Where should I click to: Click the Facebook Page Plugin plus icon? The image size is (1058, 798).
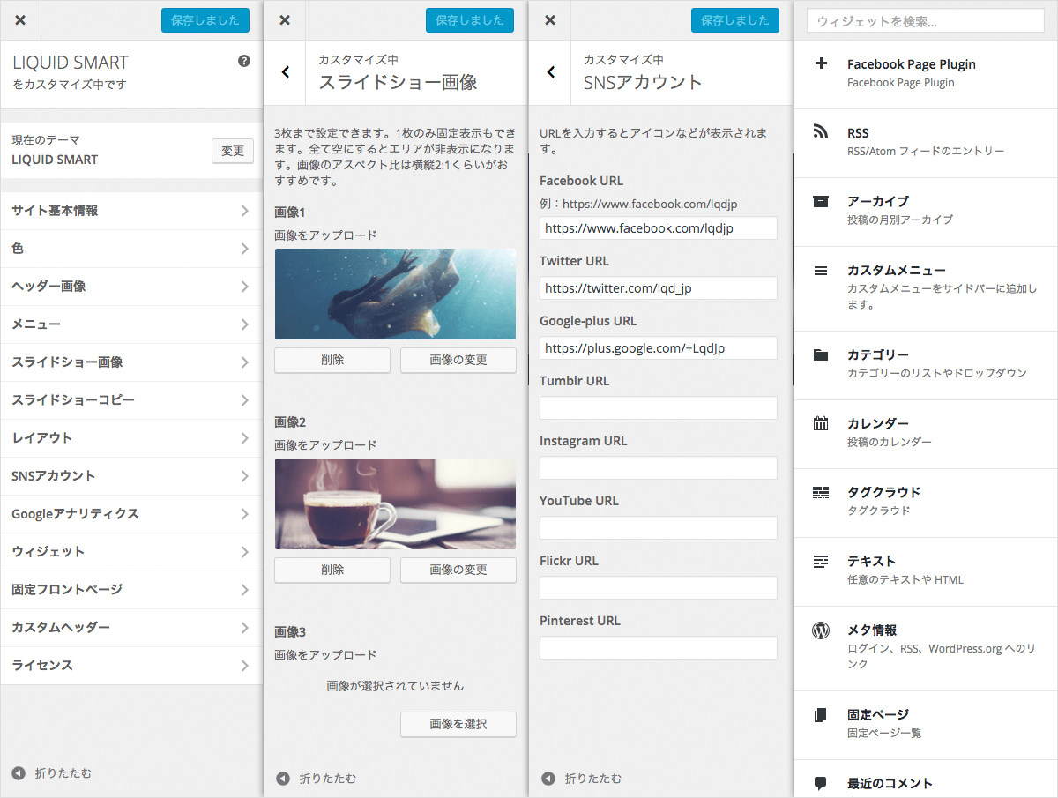[x=821, y=63]
